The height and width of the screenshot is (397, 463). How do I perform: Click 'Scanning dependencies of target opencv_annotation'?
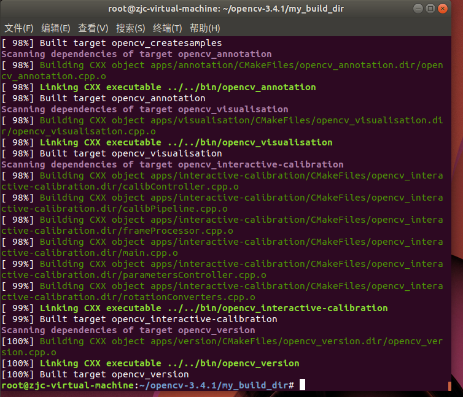[136, 54]
